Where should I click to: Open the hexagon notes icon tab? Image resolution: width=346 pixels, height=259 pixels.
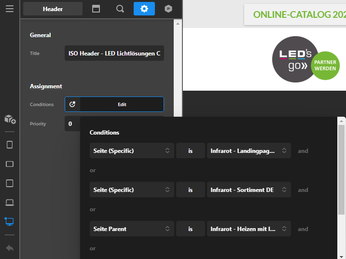[x=168, y=9]
